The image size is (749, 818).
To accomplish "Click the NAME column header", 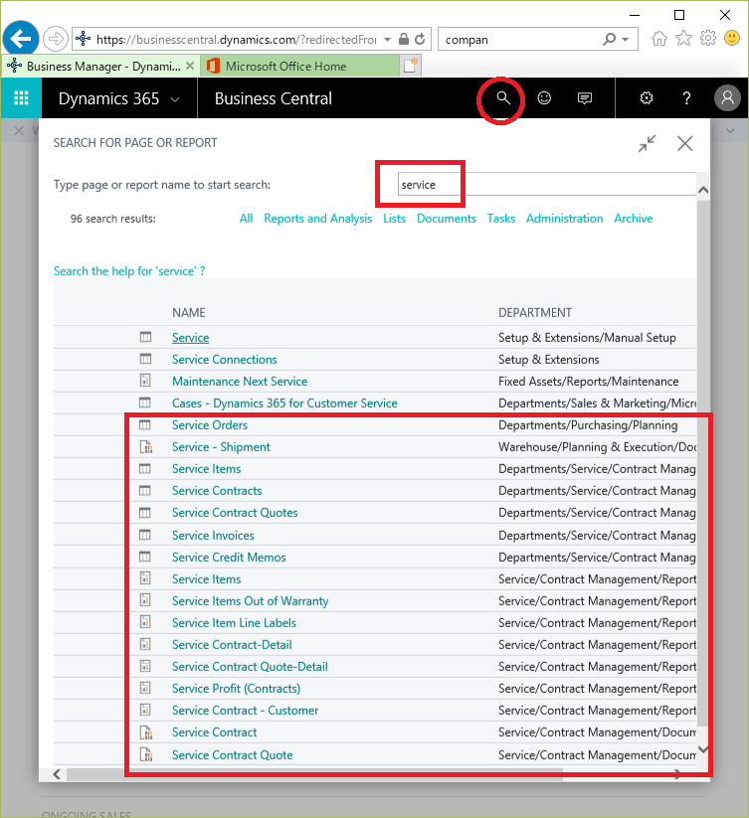I will coord(188,312).
